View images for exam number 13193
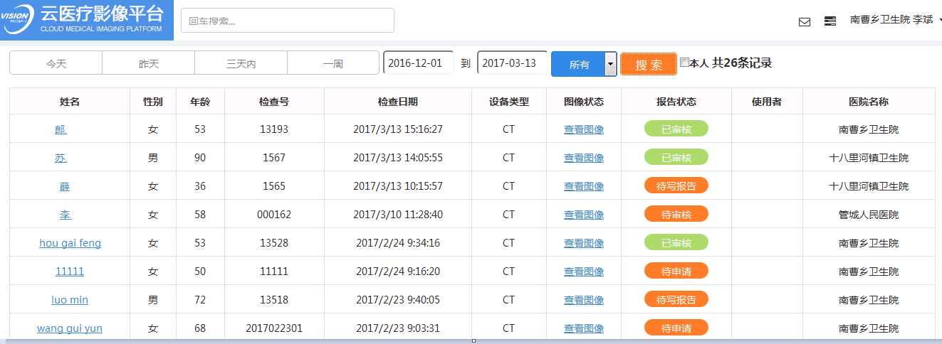 coord(584,129)
